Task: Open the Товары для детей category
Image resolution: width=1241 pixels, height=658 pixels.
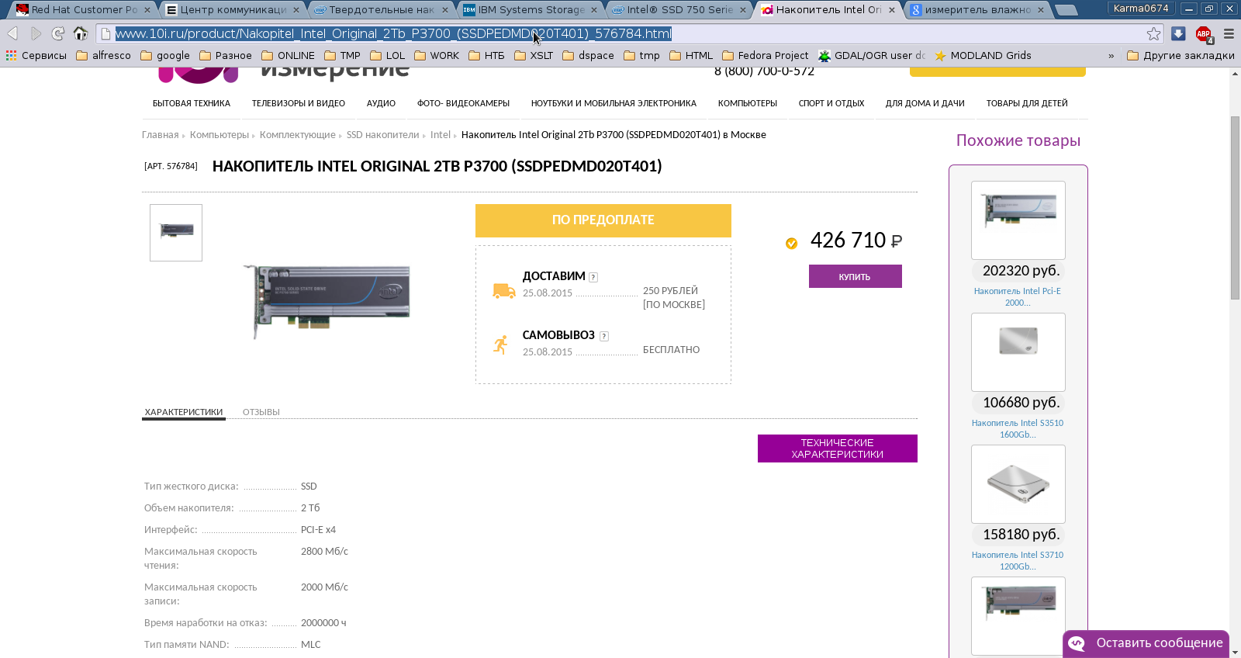Action: point(1027,103)
